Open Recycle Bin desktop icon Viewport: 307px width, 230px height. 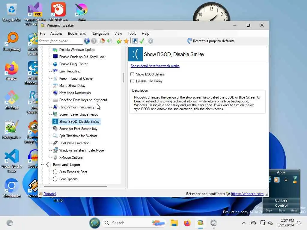pos(12,13)
